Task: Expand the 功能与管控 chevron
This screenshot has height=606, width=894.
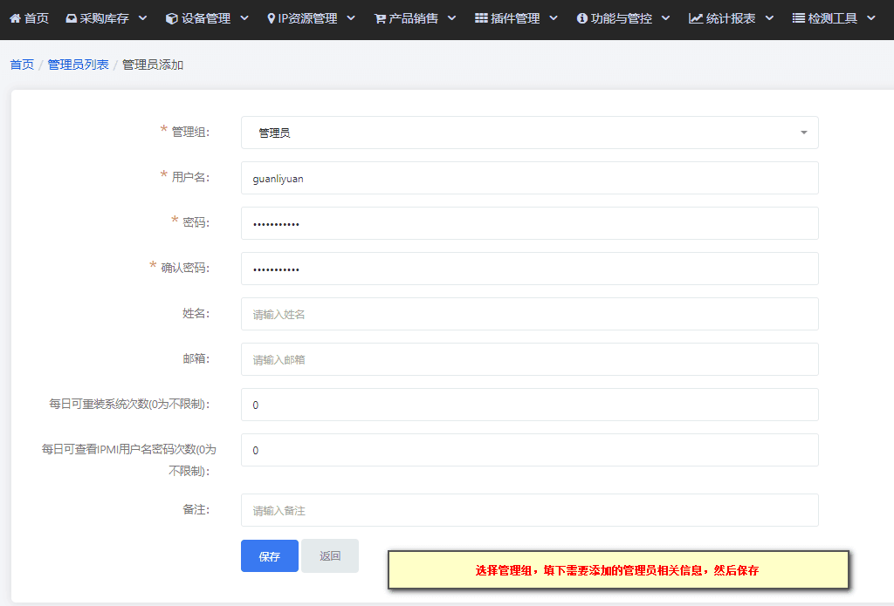Action: (666, 18)
